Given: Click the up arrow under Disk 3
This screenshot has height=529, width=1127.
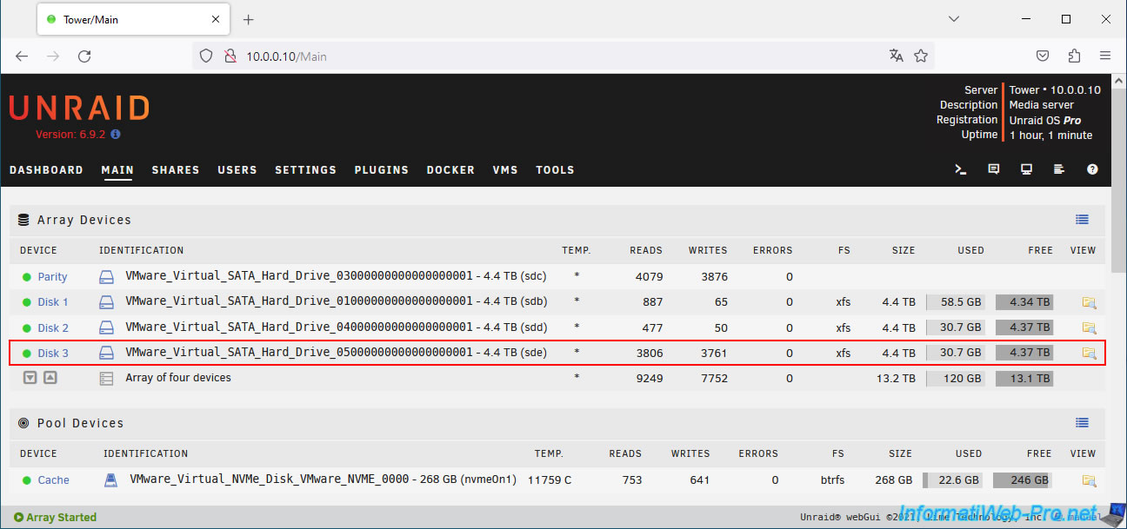Looking at the screenshot, I should click(x=50, y=378).
